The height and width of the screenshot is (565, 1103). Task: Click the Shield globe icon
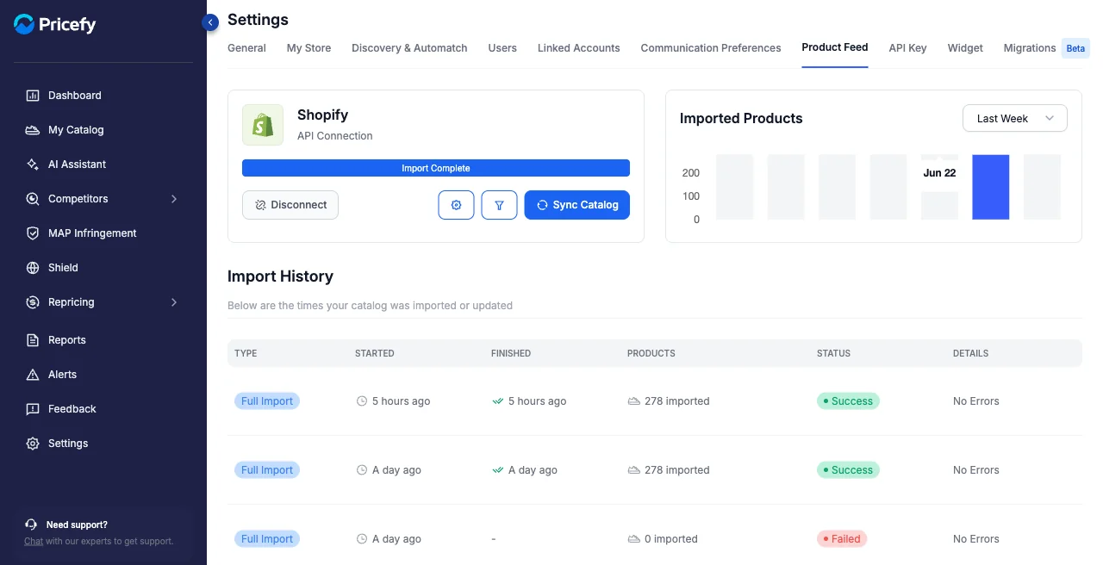point(33,268)
